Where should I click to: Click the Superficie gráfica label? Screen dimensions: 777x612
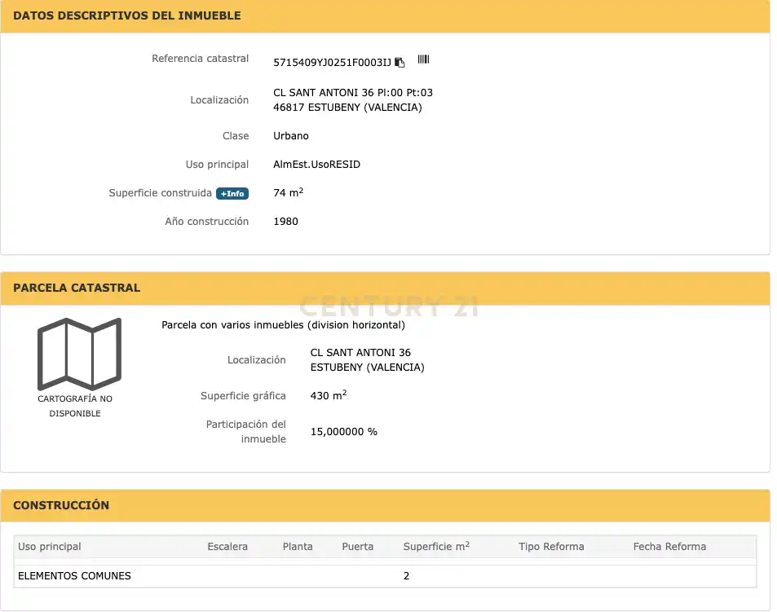click(243, 395)
